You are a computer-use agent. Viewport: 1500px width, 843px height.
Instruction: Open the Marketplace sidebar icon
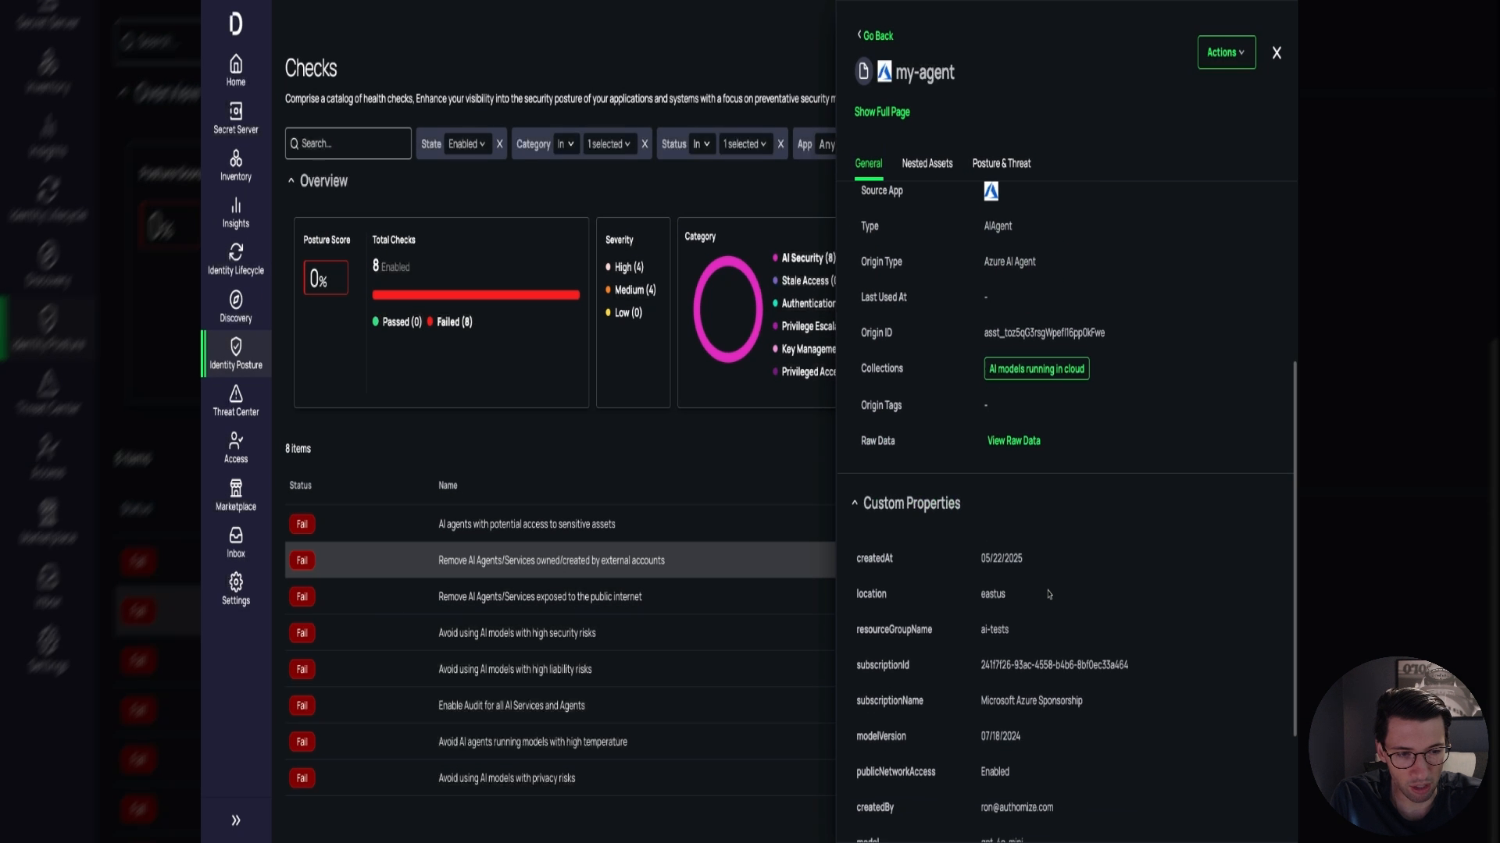(235, 493)
